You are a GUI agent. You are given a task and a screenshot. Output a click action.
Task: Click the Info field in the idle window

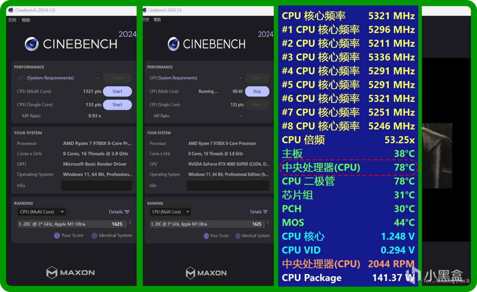click(96, 185)
